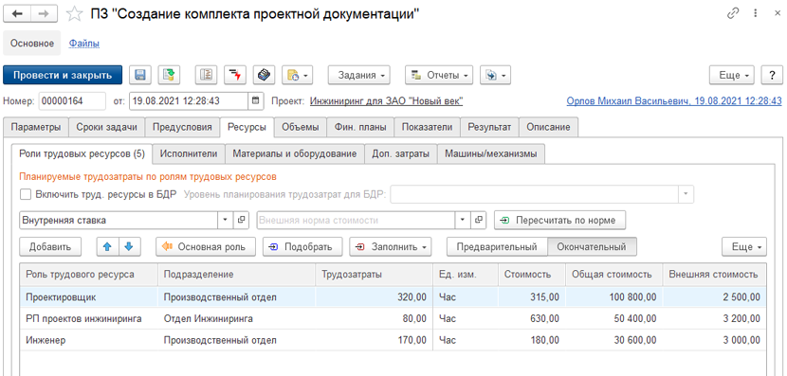Open the top toolbar Еще menu
Screen dimensions: 787x376
click(733, 75)
